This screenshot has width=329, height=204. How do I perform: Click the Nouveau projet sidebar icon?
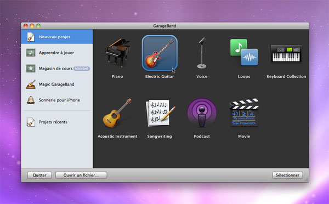point(31,37)
